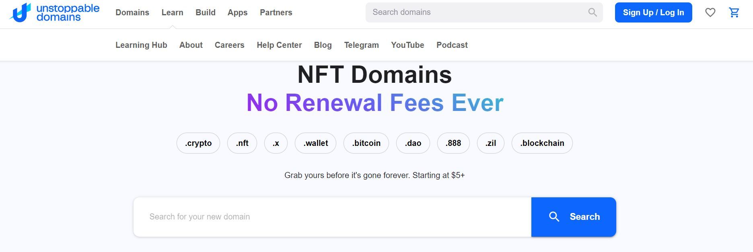Select the .crypto domain chip
753x252 pixels.
198,143
